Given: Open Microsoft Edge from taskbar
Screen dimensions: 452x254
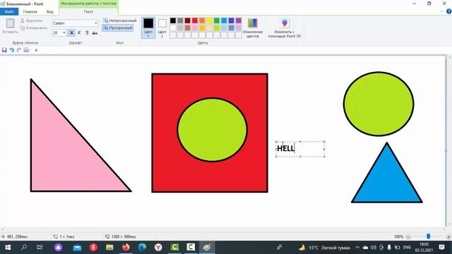Looking at the screenshot, I should pos(142,248).
